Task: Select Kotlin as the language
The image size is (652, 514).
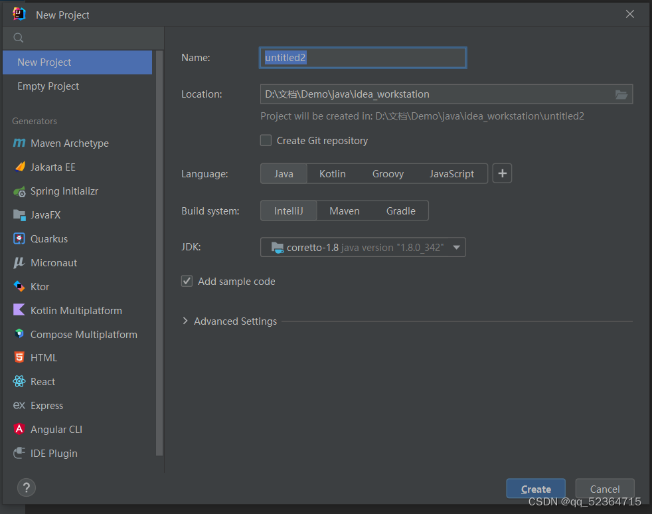Action: pyautogui.click(x=332, y=174)
